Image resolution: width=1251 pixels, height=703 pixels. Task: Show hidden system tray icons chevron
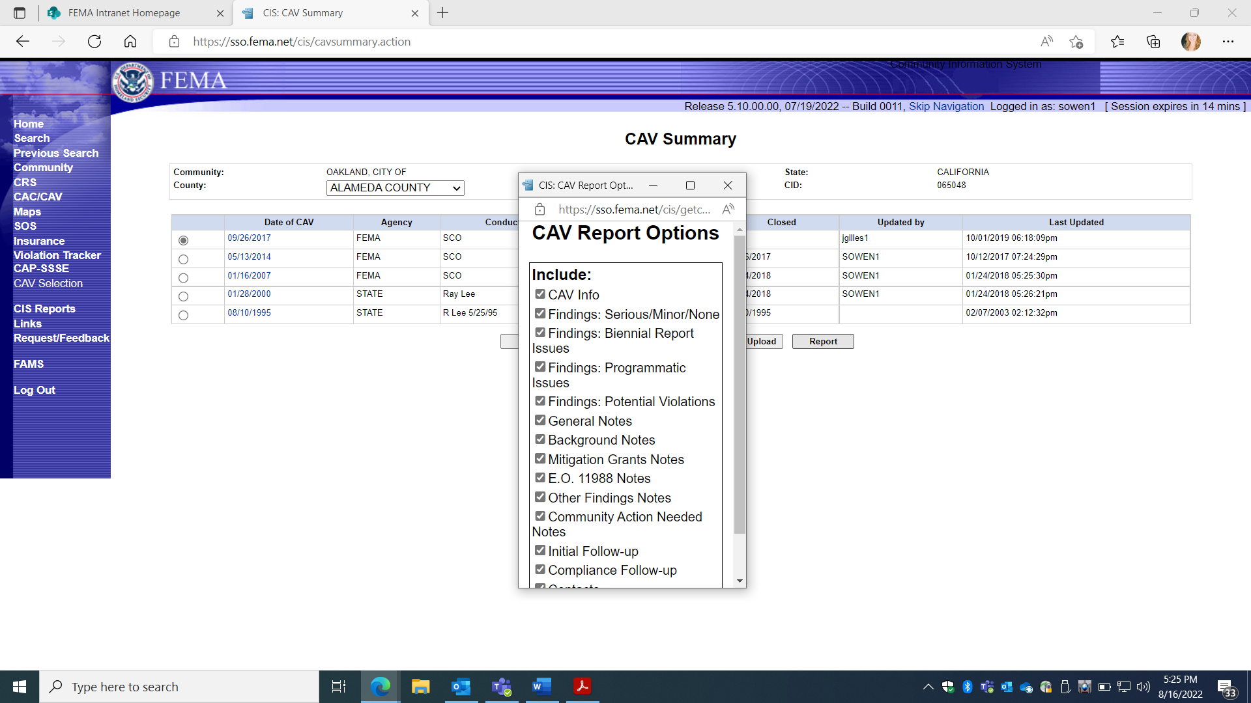click(928, 687)
